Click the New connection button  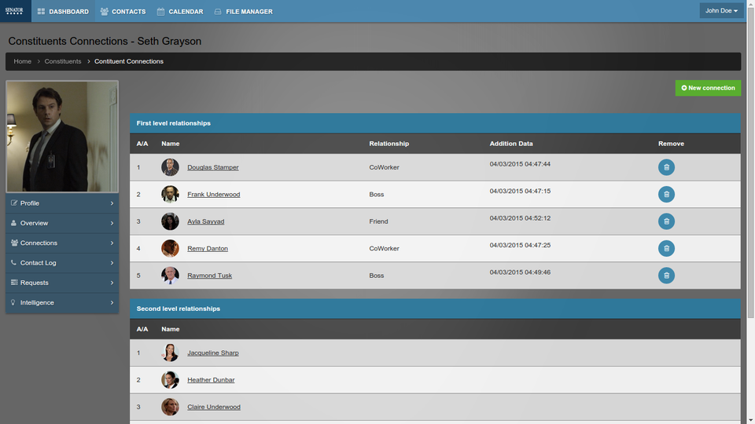tap(708, 88)
